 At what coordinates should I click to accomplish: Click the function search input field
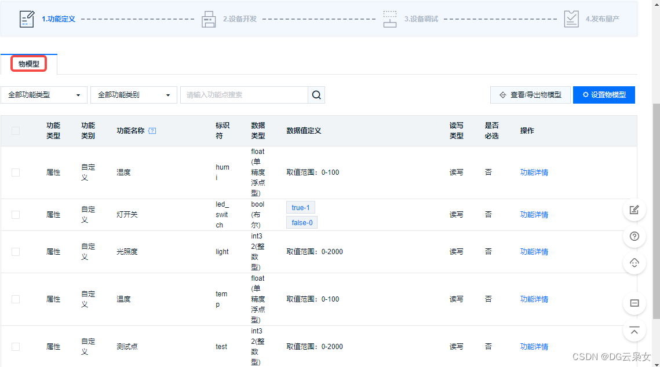pos(244,95)
